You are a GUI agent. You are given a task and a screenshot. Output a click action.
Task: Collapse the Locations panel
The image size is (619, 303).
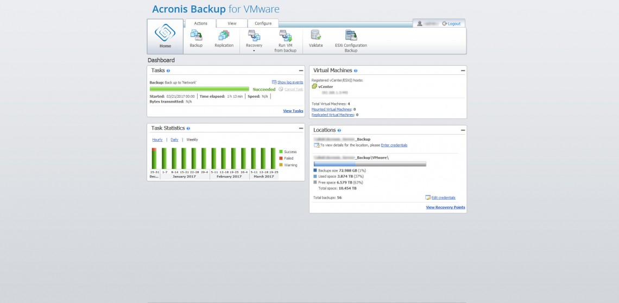pyautogui.click(x=463, y=130)
